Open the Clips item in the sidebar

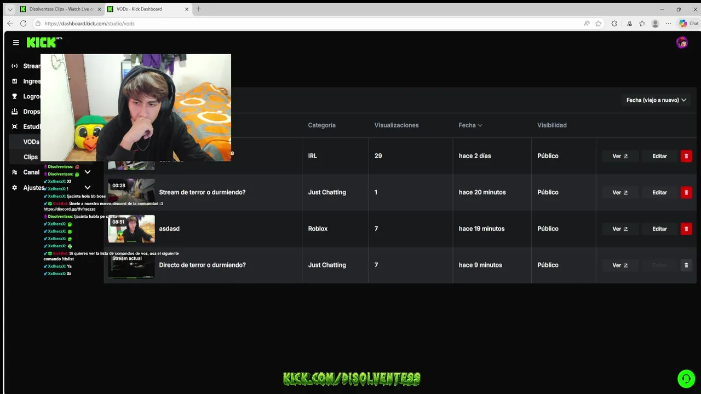(31, 157)
